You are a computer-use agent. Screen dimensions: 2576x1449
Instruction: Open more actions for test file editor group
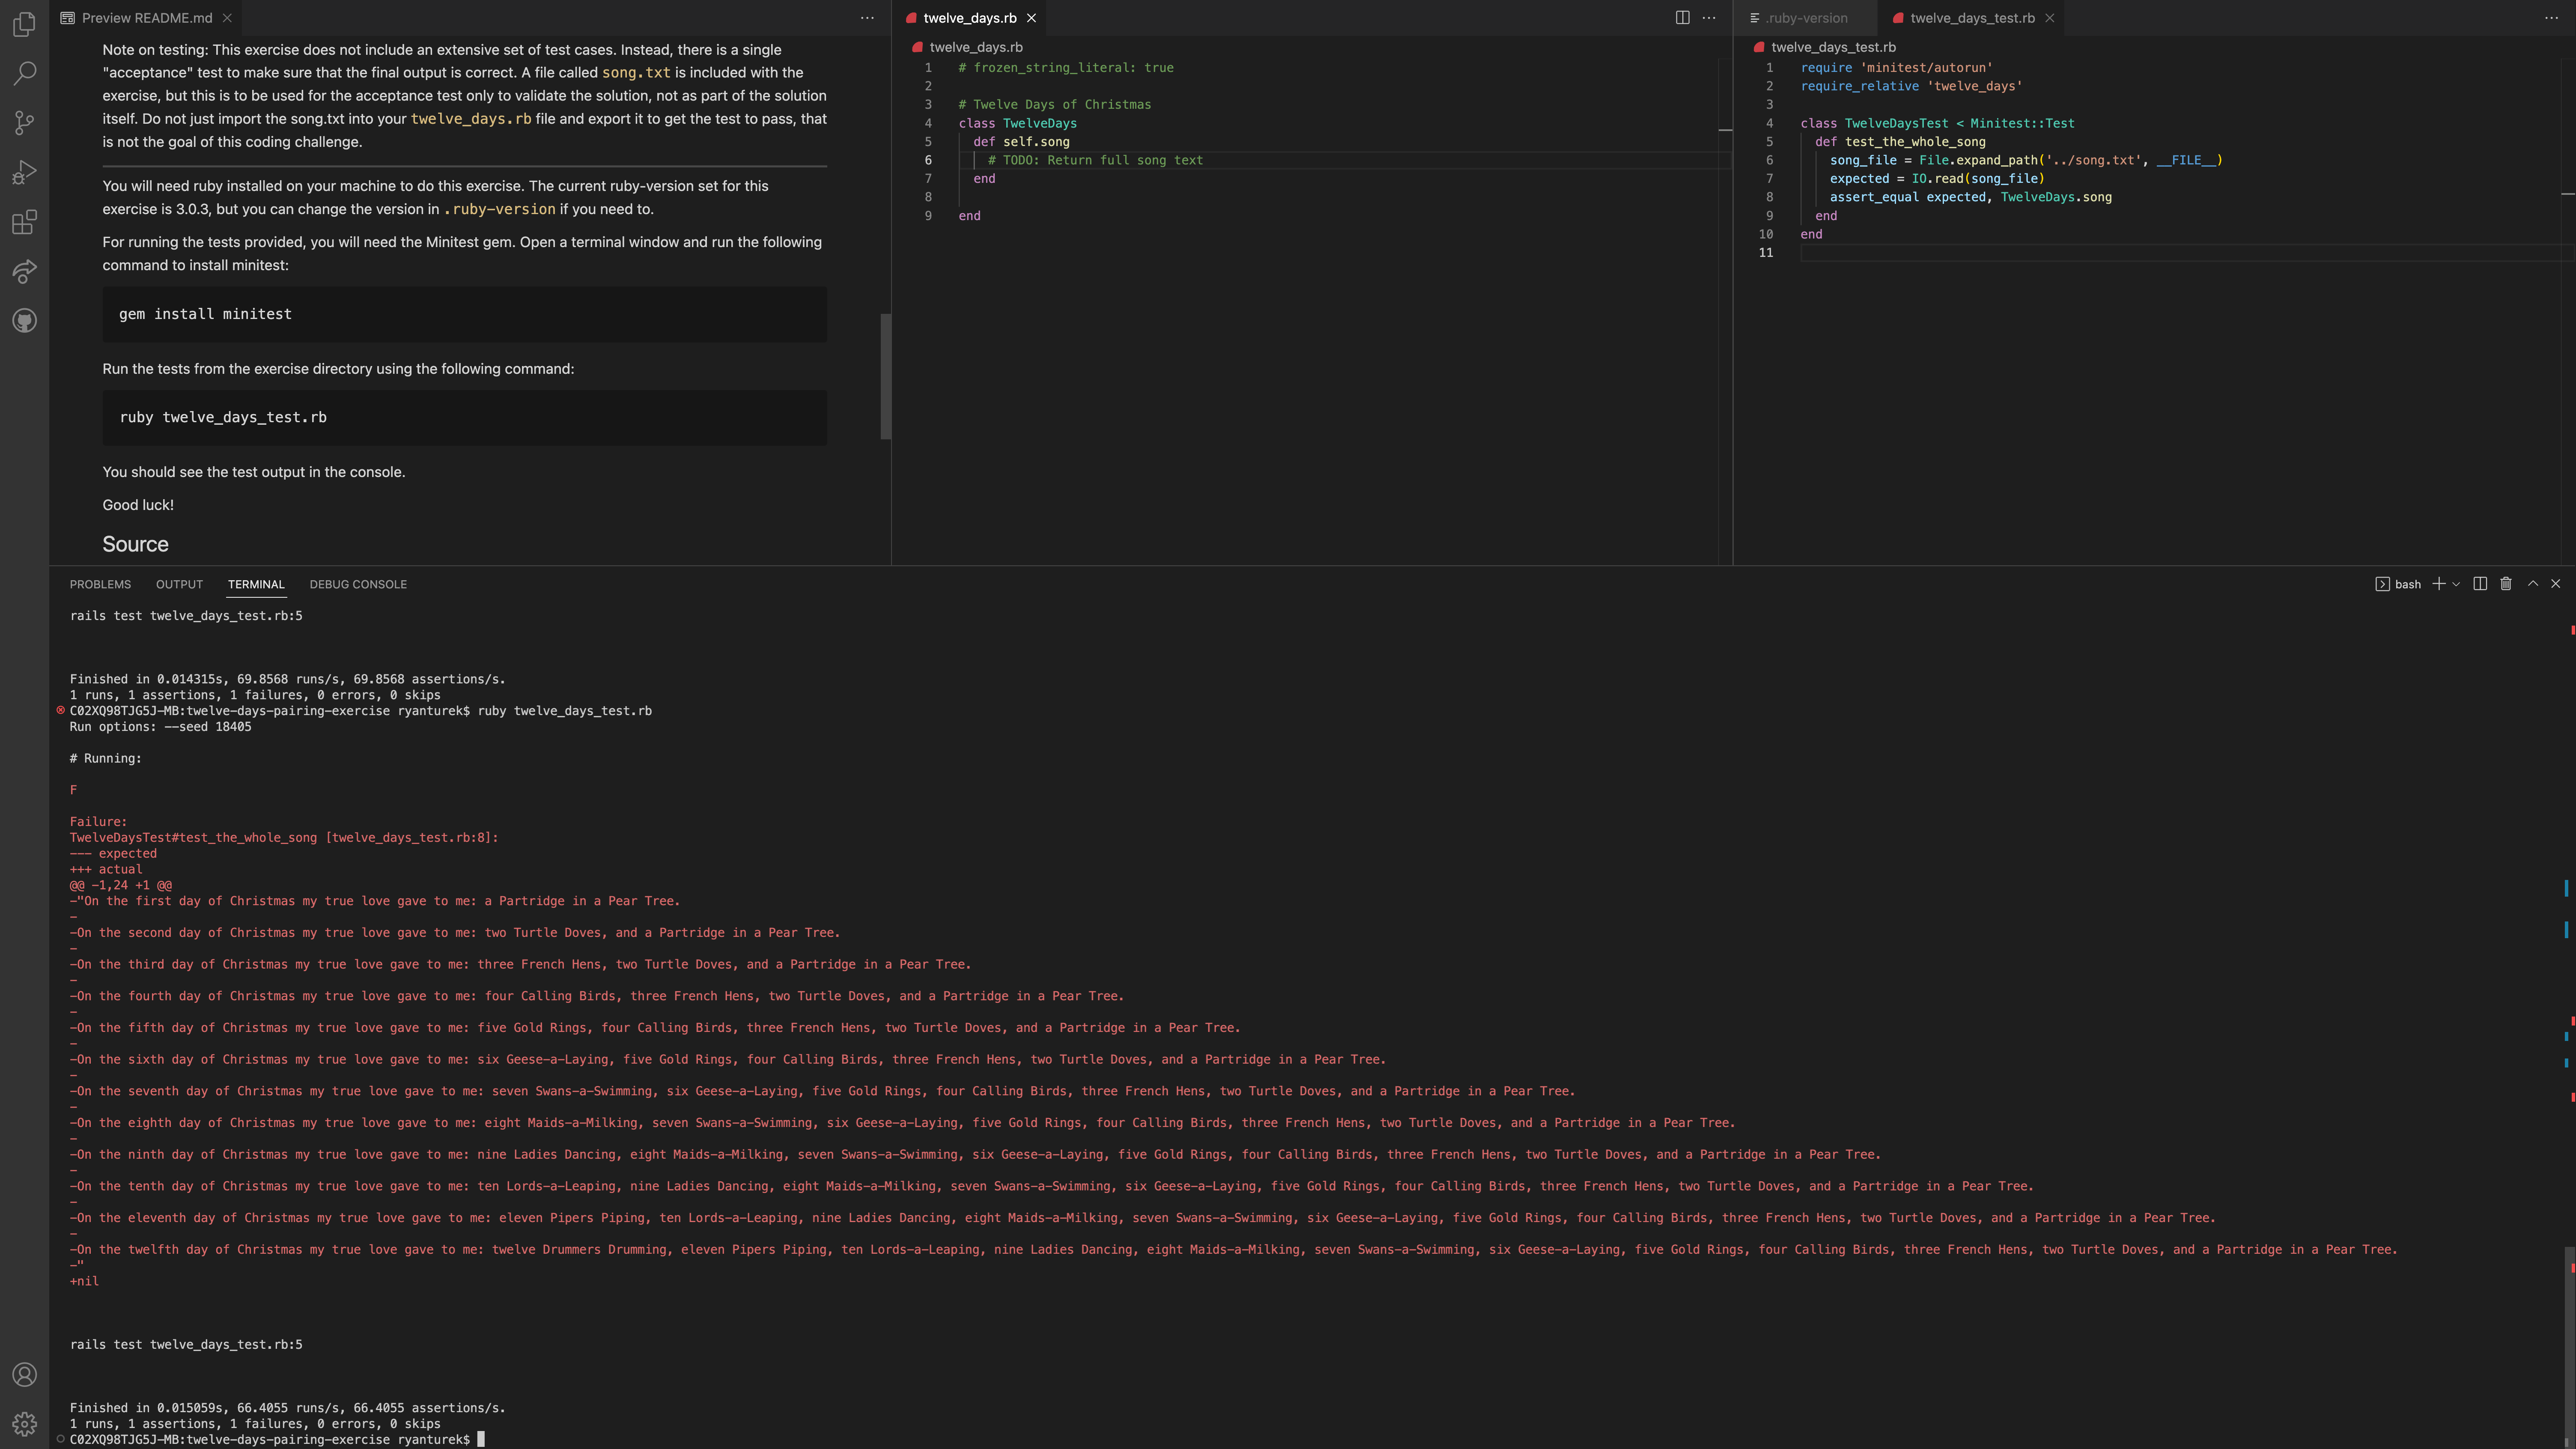coord(2551,18)
